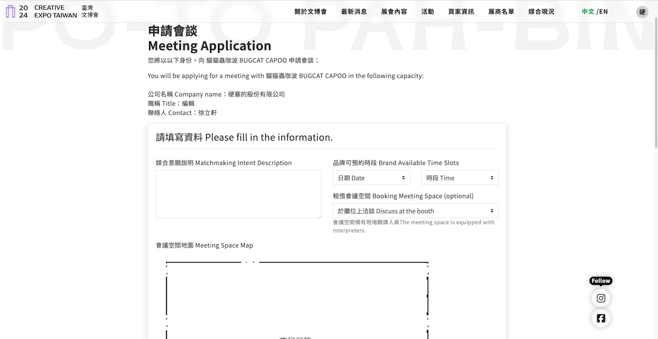Viewport: 658px width, 339px height.
Task: Click the interpreters note under booking dropdown
Action: click(x=414, y=227)
